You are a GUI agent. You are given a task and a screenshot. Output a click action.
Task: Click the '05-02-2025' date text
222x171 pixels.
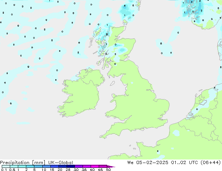coord(152,163)
